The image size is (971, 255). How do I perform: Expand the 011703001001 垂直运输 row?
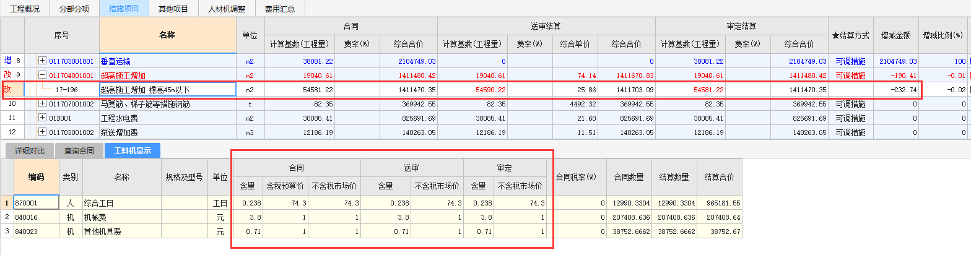pos(42,61)
